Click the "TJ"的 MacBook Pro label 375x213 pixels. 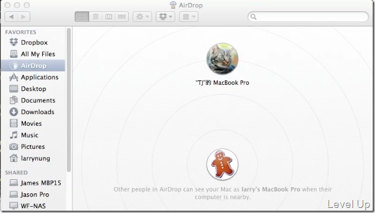click(223, 83)
